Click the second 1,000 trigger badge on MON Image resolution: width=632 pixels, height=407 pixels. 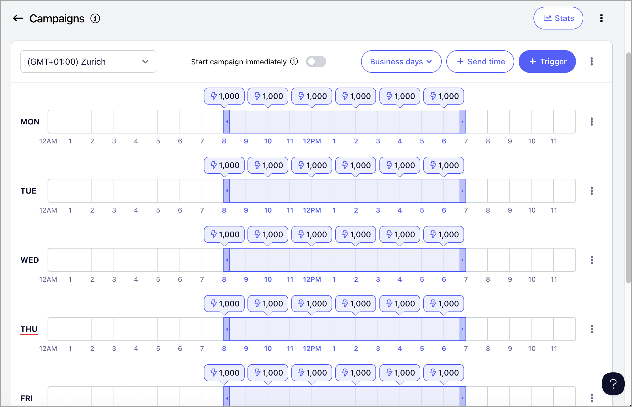[268, 96]
